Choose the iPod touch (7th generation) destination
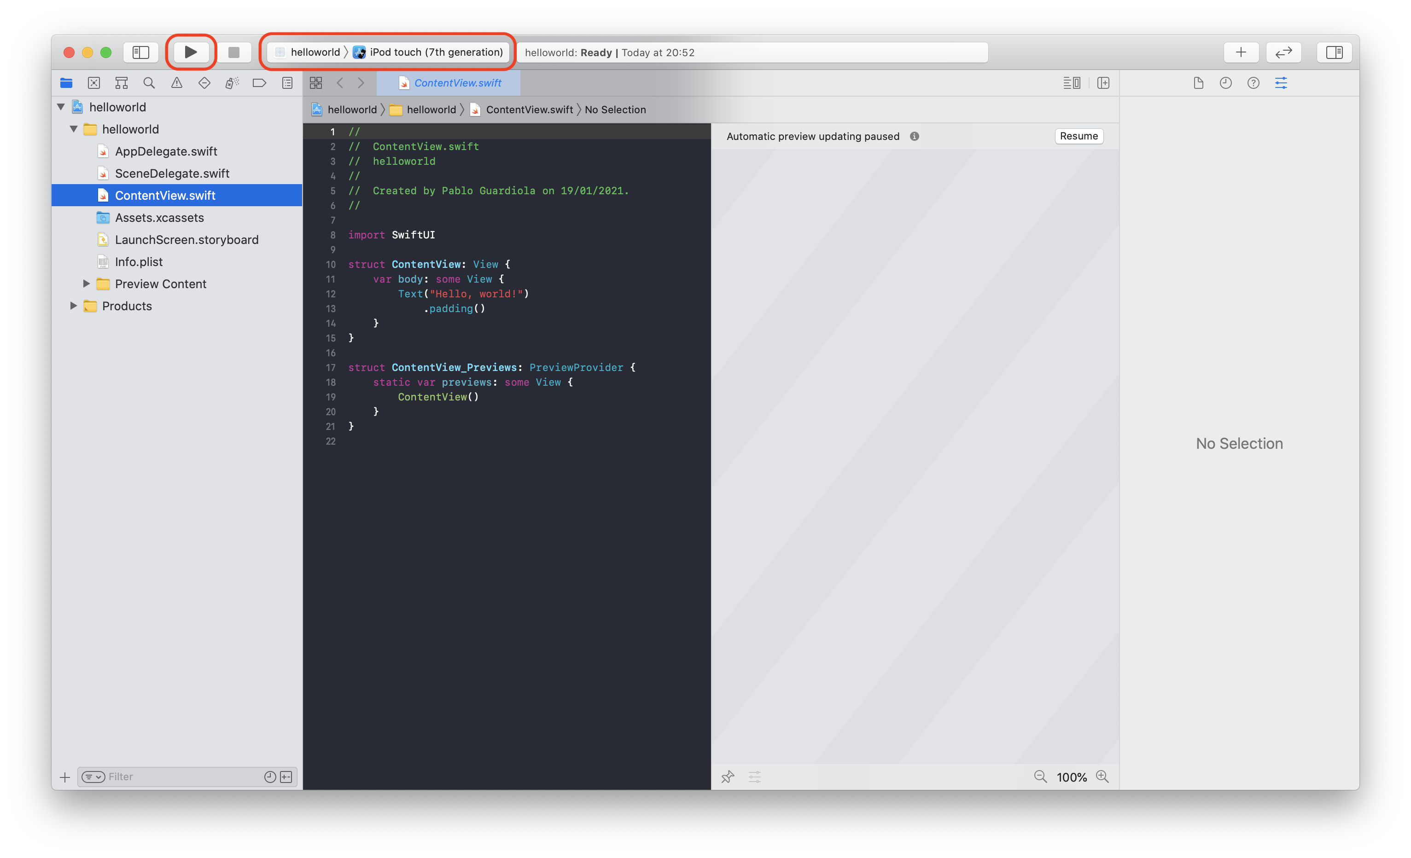Viewport: 1411px width, 858px height. 428,52
